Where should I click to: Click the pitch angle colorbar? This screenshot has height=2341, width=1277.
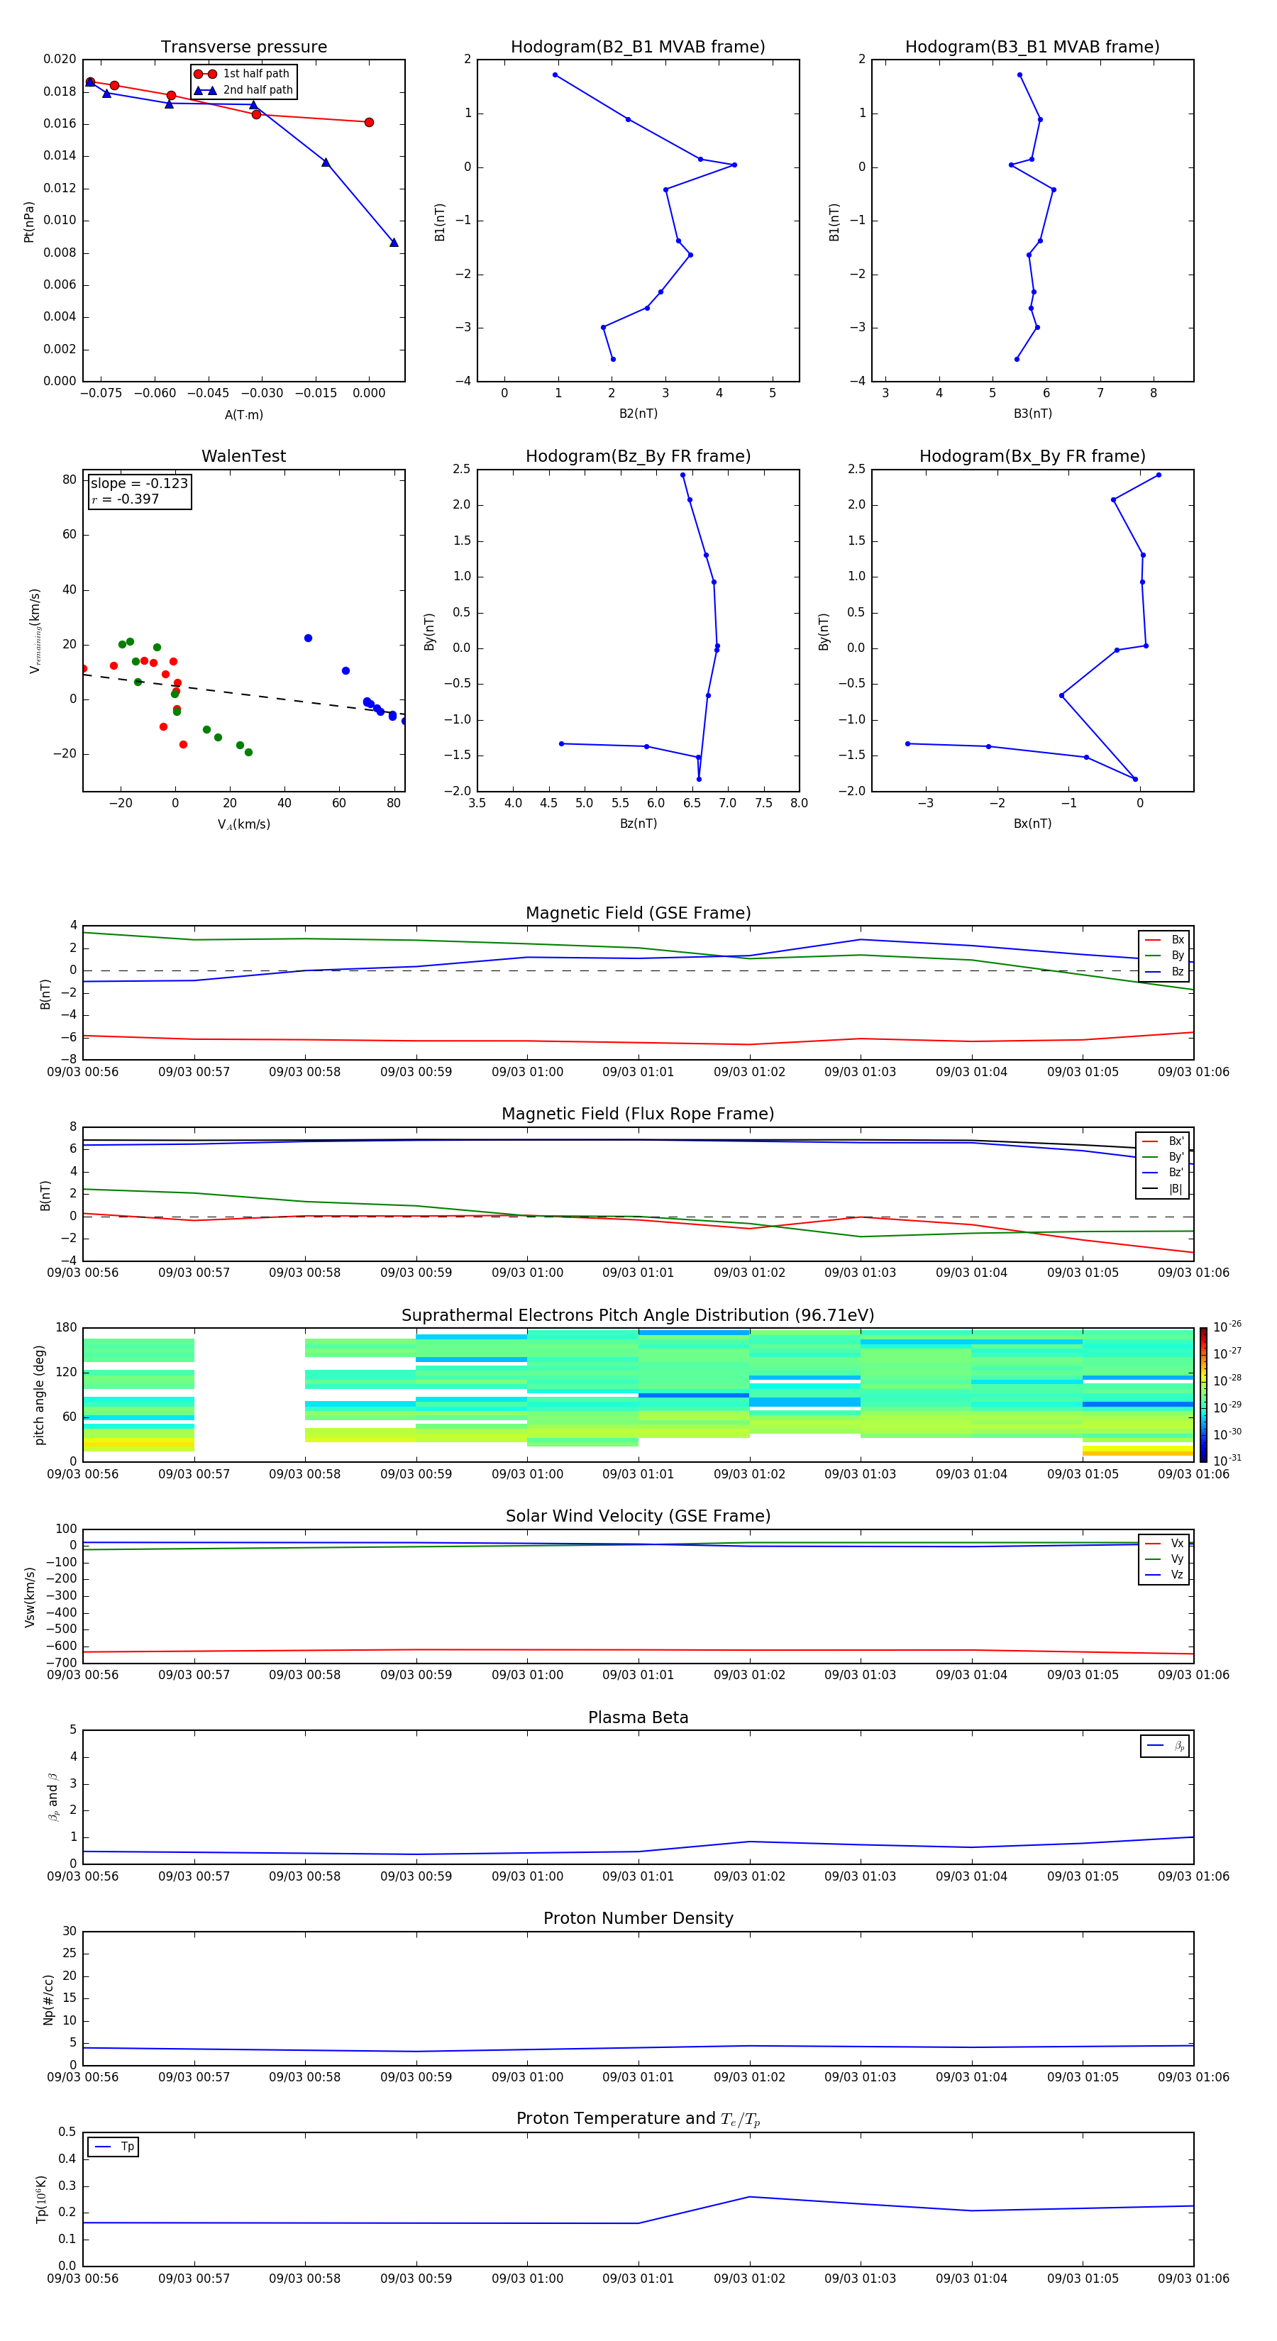[x=1203, y=1395]
